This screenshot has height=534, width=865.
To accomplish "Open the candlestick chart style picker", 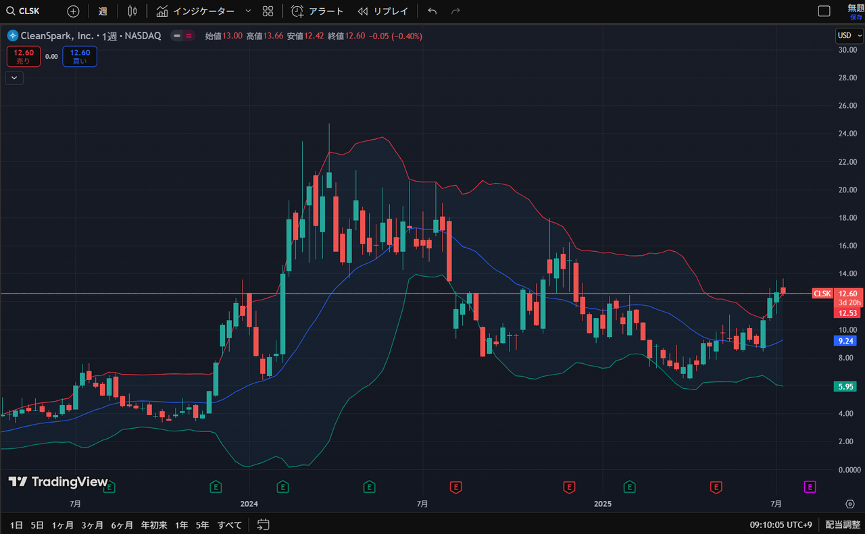I will [x=132, y=11].
